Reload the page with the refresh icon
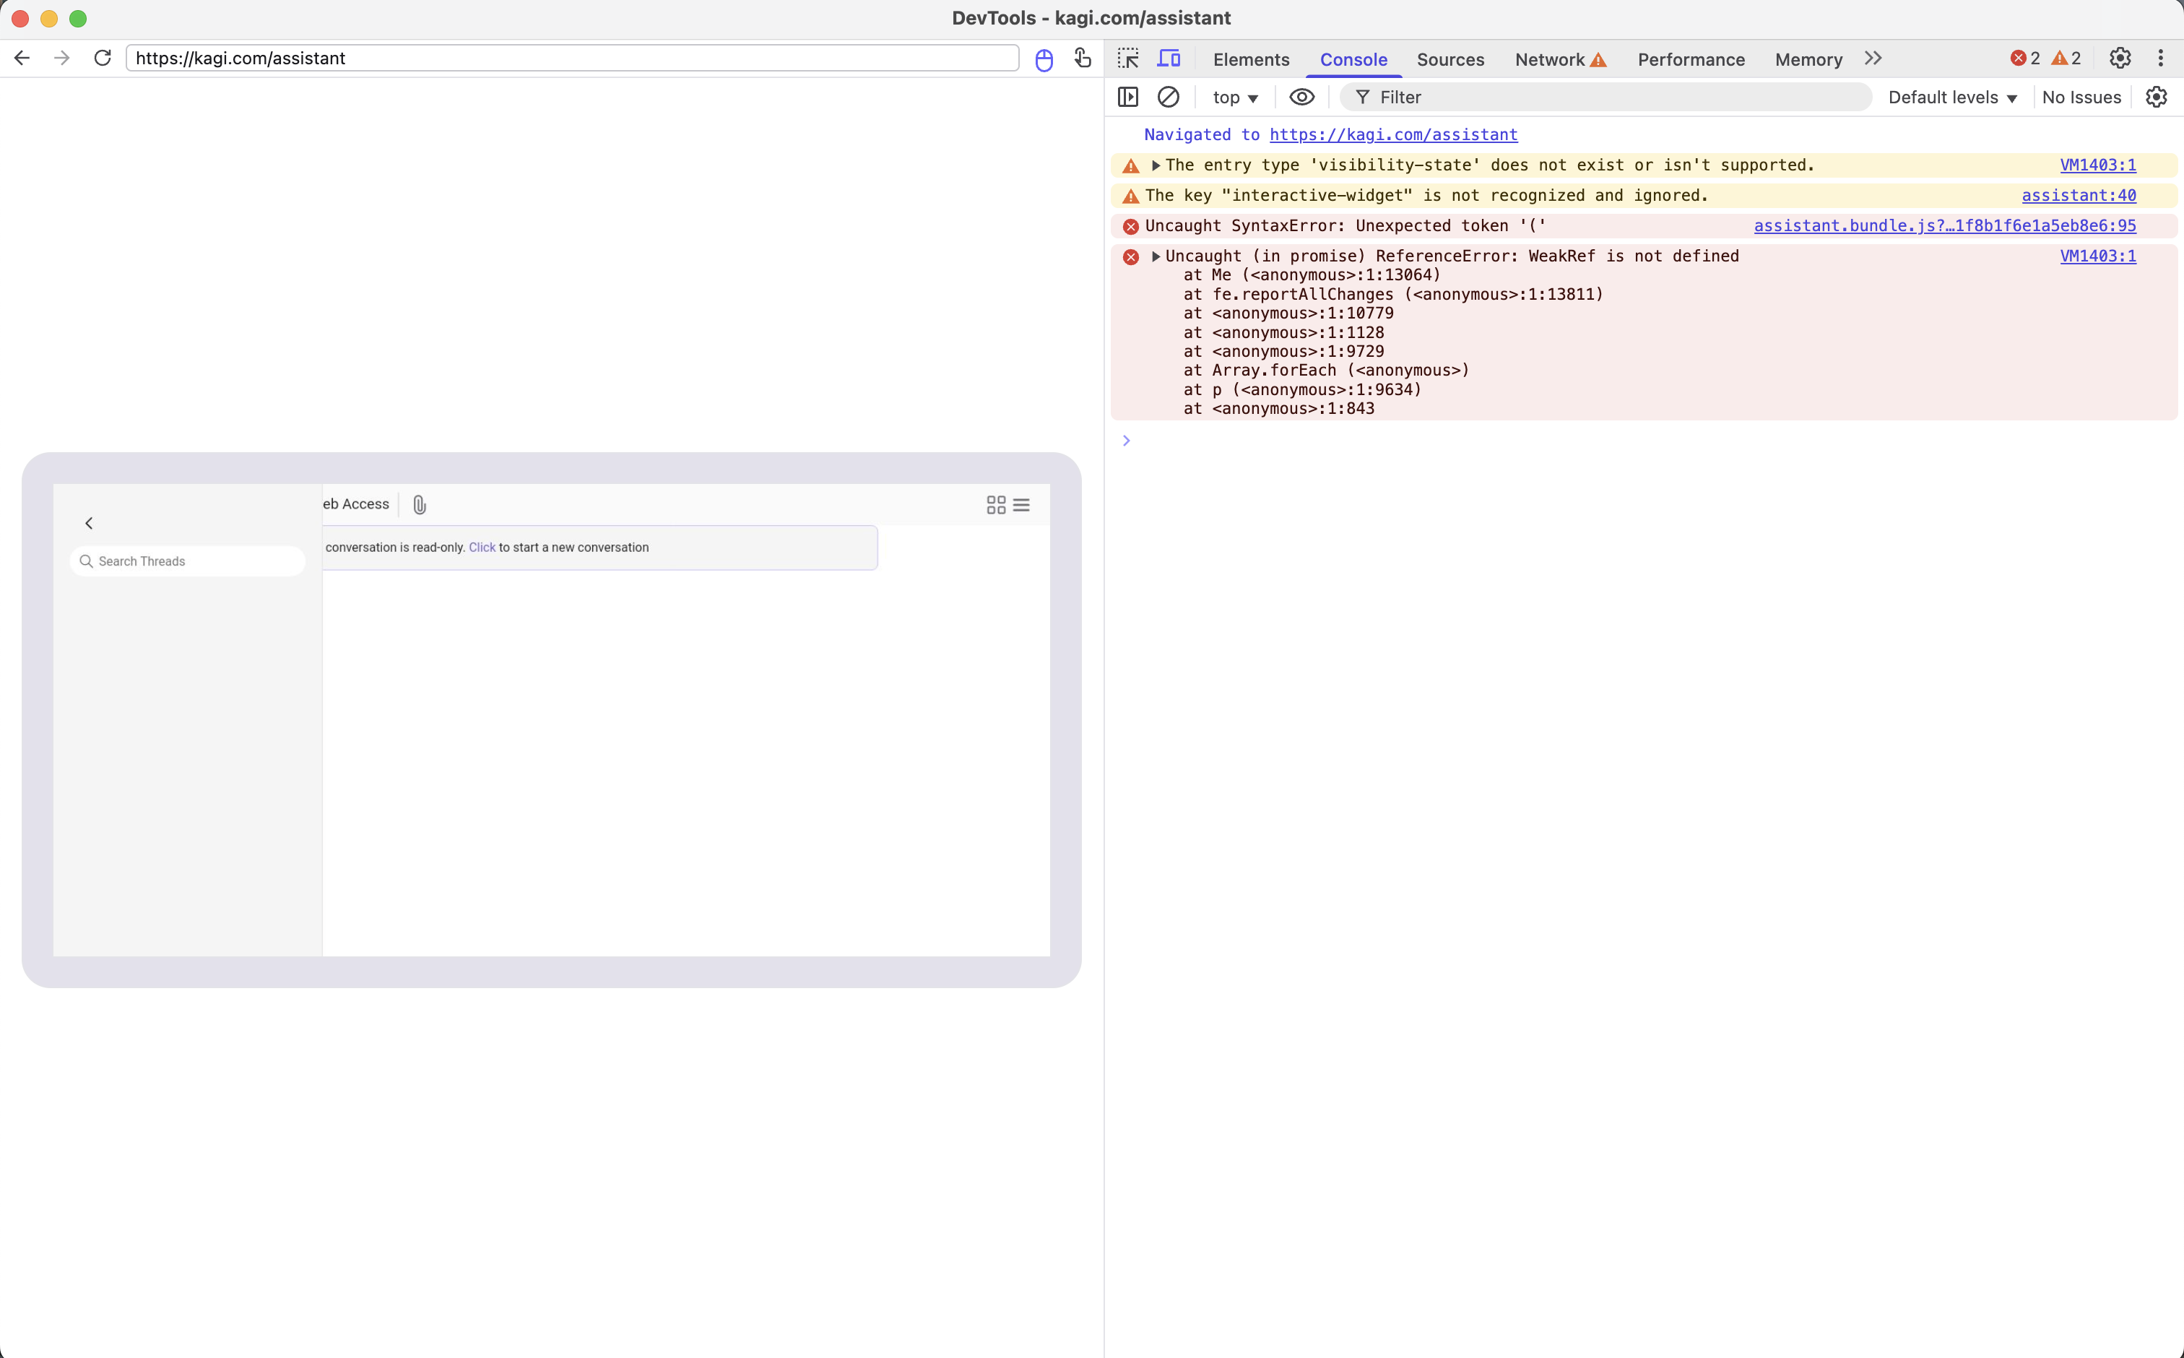The width and height of the screenshot is (2184, 1358). [103, 59]
